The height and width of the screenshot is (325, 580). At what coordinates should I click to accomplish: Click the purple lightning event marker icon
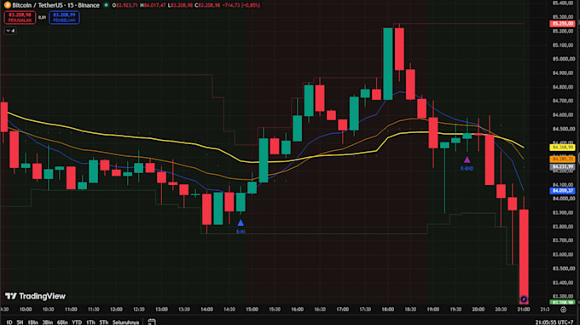pyautogui.click(x=524, y=299)
